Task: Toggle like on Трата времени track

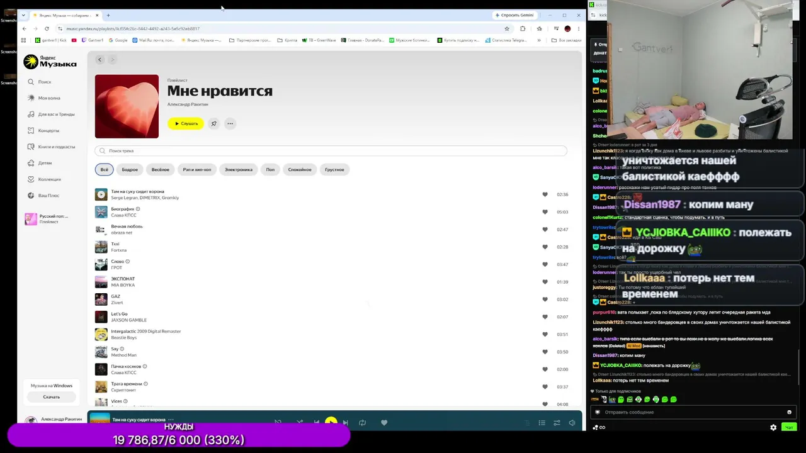Action: 545,387
